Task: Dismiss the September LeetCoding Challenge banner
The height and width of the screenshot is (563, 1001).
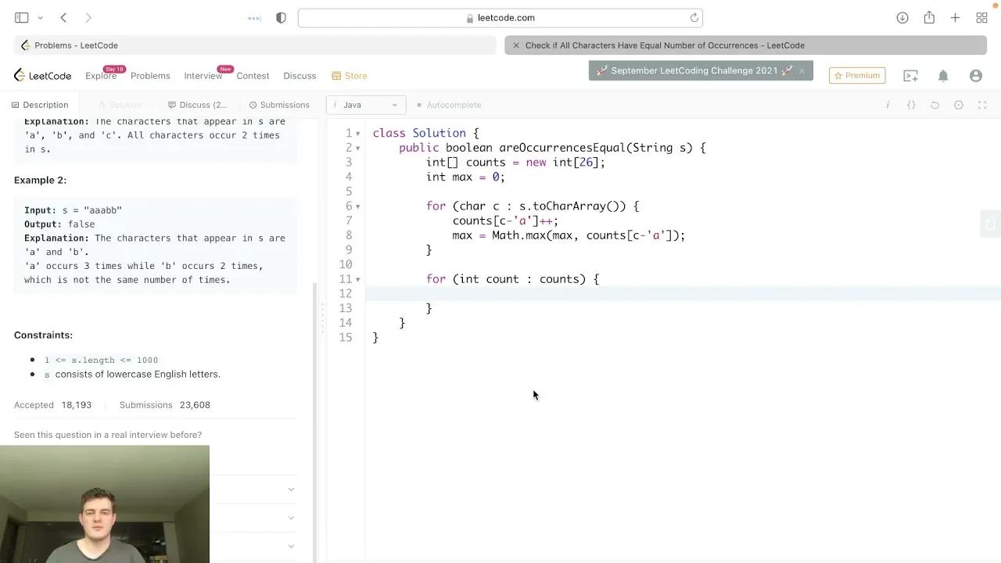Action: coord(802,71)
